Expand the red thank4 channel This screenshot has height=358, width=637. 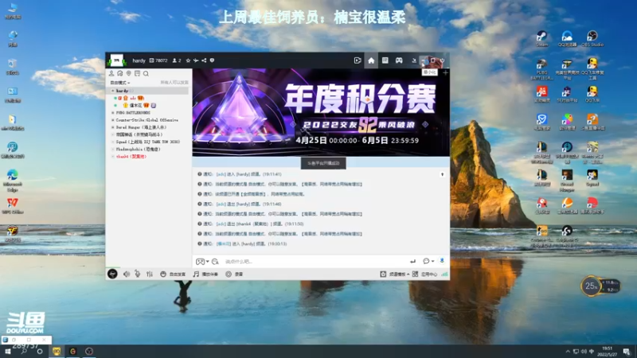(x=113, y=157)
